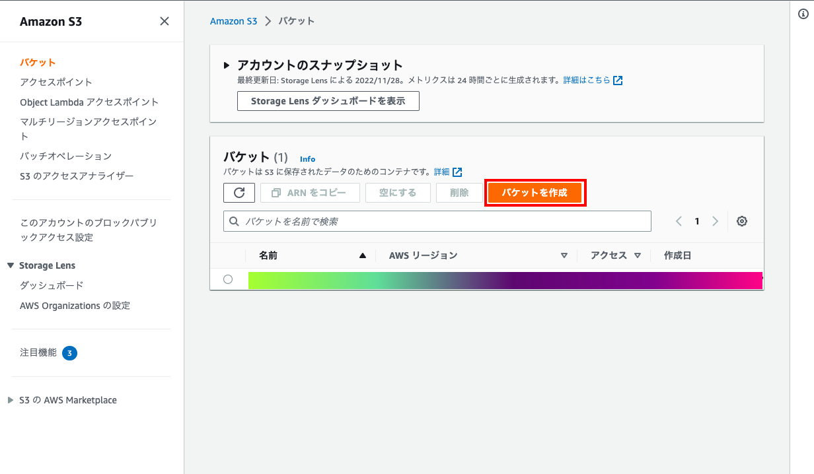
Task: Click the refresh buckets icon button
Action: coord(239,193)
